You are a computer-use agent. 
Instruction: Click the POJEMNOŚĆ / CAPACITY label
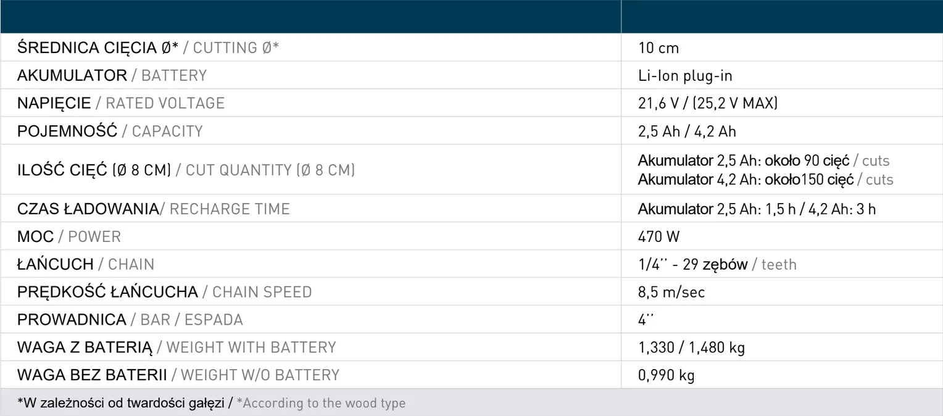pos(110,131)
